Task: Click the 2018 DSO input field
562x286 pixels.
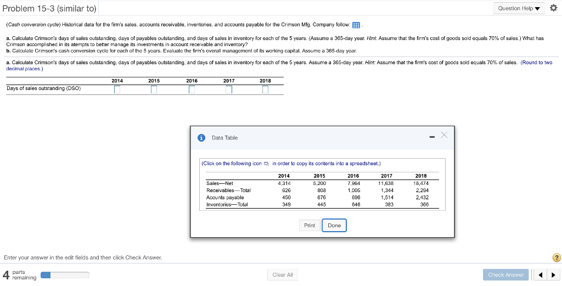Action: pos(265,89)
